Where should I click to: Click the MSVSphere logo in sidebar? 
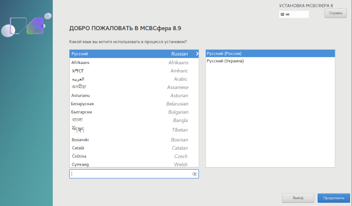(26, 26)
